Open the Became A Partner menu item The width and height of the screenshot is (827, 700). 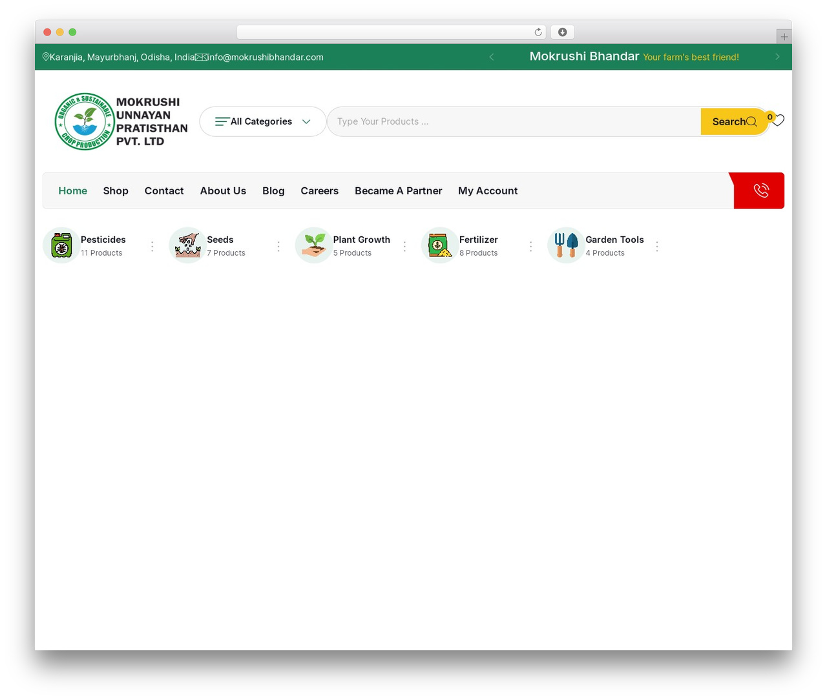tap(398, 190)
